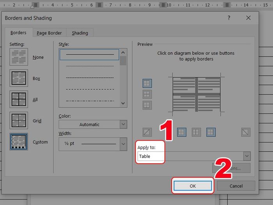The image size is (273, 205).
Task: Toggle the inside vertical border button
Action: [x=196, y=132]
